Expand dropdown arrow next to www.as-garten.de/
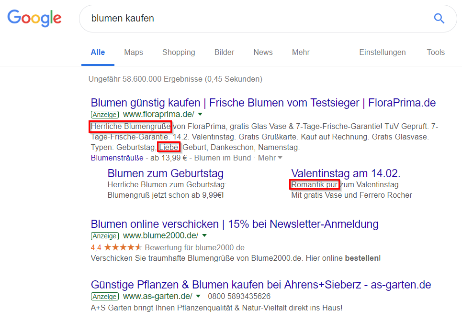This screenshot has height=320, width=462. click(x=198, y=296)
